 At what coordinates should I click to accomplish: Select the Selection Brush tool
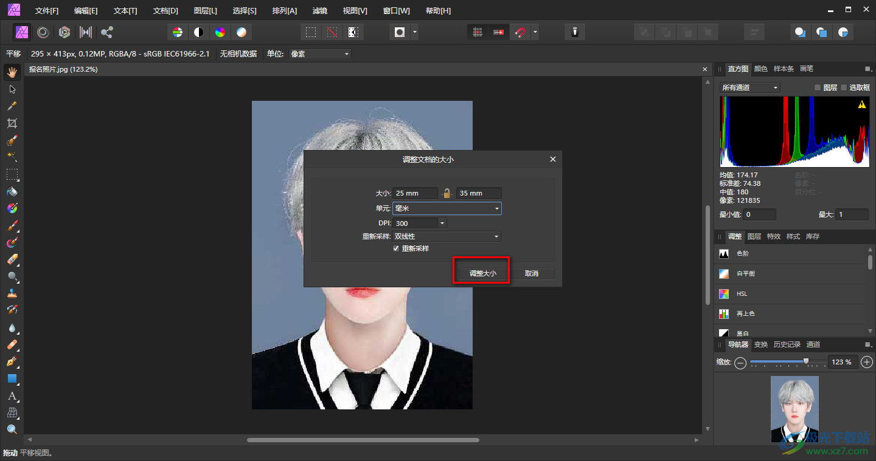pyautogui.click(x=12, y=140)
